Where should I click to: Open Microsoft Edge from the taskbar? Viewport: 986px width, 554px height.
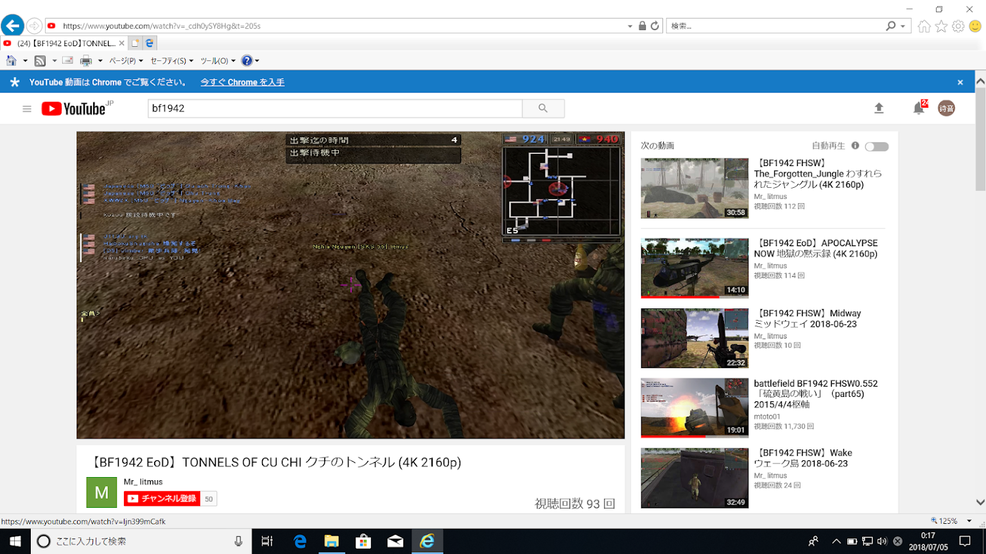click(300, 541)
